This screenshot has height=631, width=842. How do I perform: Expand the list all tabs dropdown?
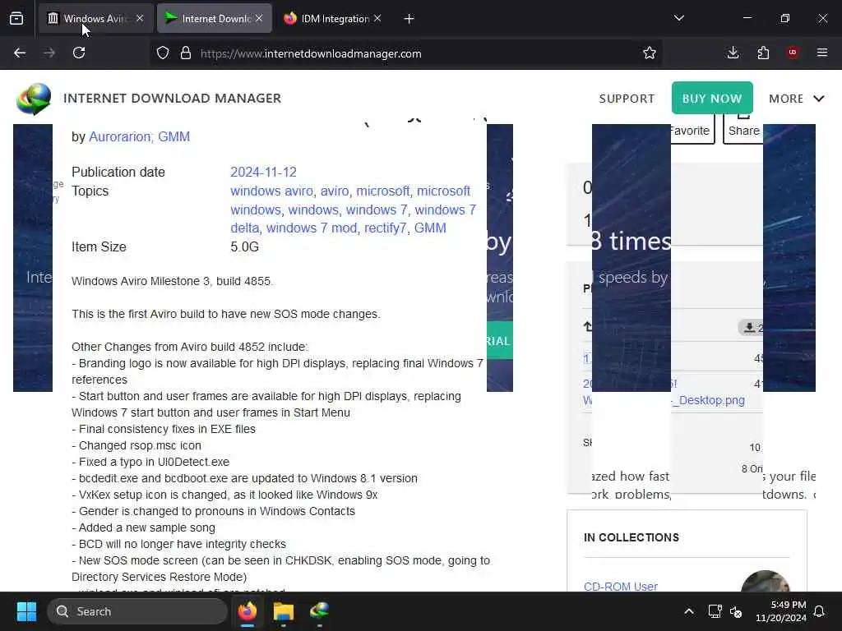click(678, 18)
